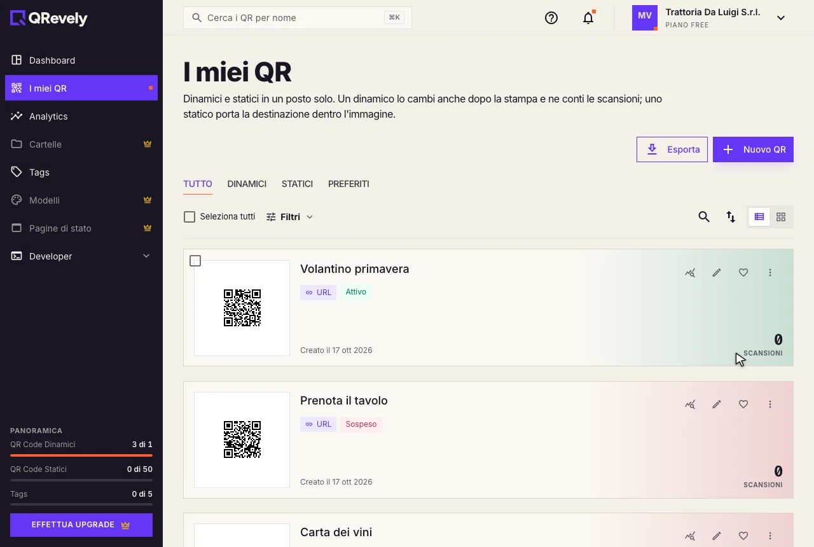Click the QRevely logo
Image resolution: width=814 pixels, height=547 pixels.
tap(49, 18)
